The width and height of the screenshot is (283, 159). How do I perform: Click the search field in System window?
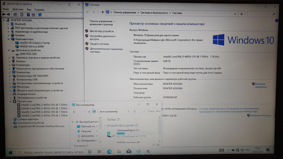(262, 14)
